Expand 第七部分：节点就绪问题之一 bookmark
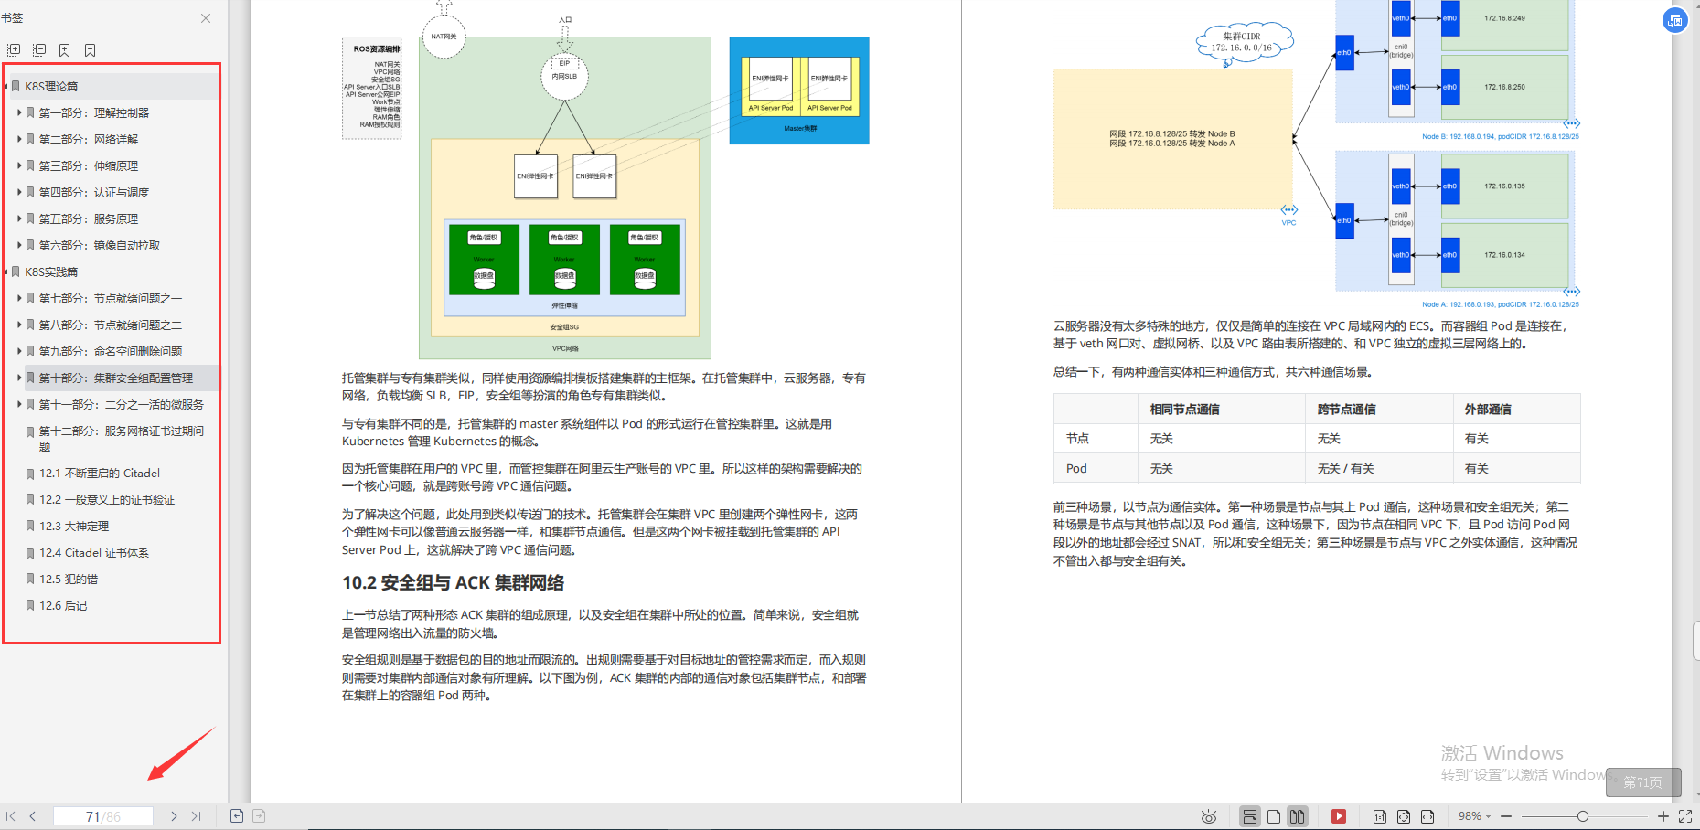This screenshot has width=1700, height=830. [x=19, y=299]
